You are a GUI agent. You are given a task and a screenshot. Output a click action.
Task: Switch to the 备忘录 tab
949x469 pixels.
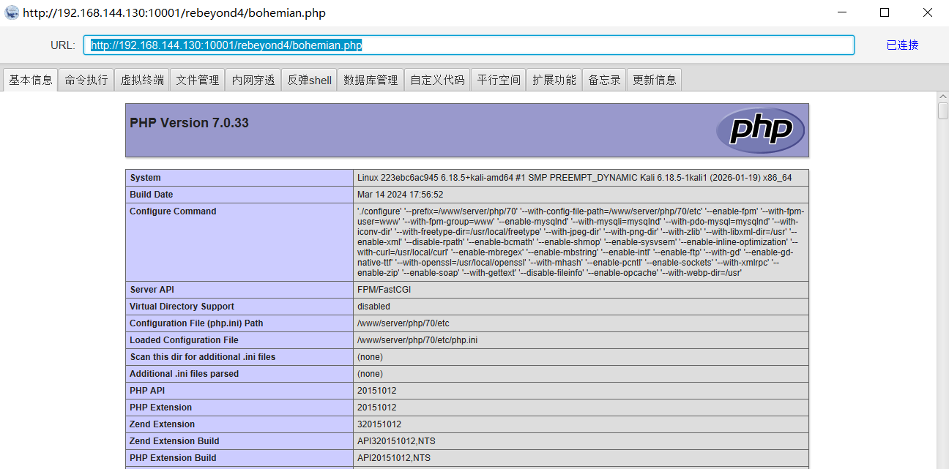click(605, 80)
